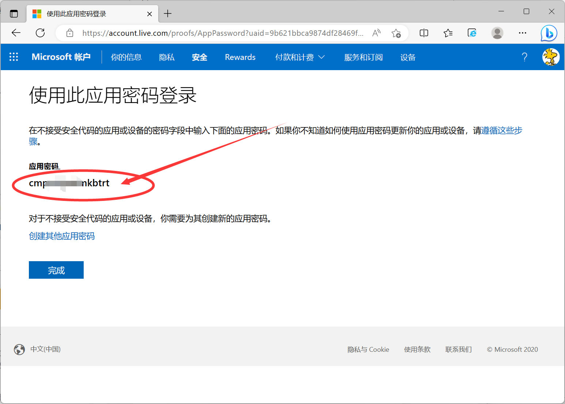Open the split screen icon
Screen dimensions: 565x404
pyautogui.click(x=424, y=33)
